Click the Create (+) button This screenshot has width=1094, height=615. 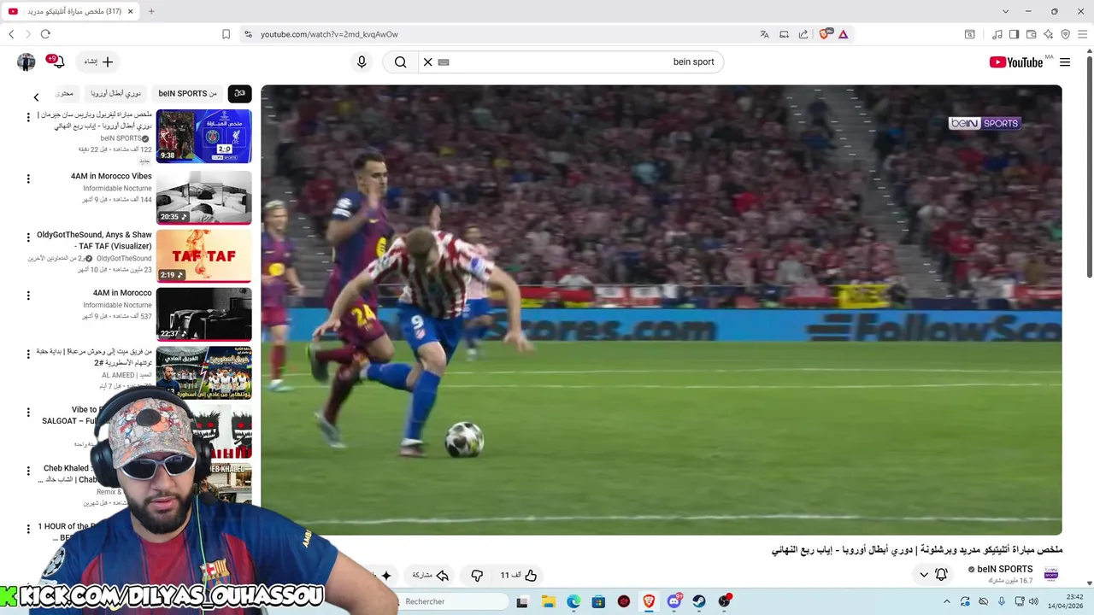pos(98,61)
